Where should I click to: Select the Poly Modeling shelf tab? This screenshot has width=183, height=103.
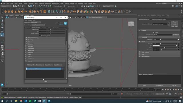point(20,9)
